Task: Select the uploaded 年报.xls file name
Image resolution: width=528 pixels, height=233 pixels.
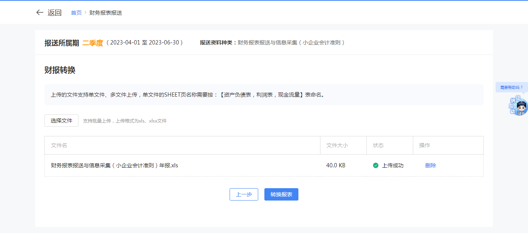Action: [114, 165]
